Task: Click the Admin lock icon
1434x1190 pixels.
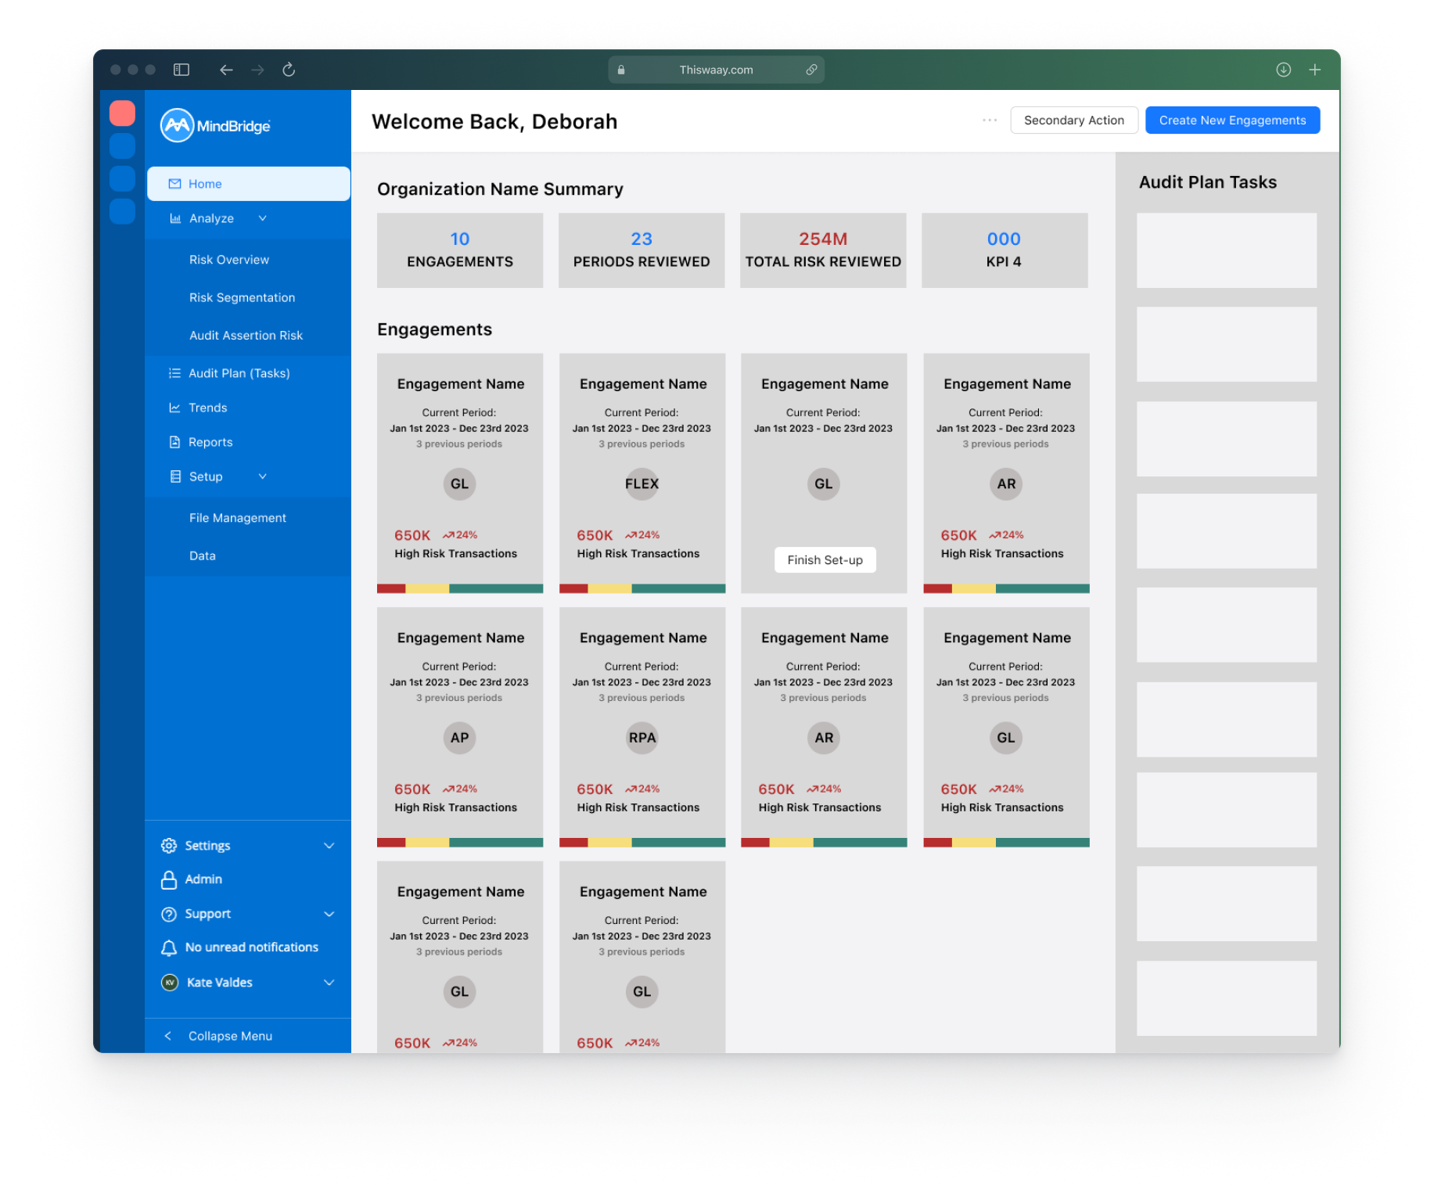Action: tap(169, 880)
